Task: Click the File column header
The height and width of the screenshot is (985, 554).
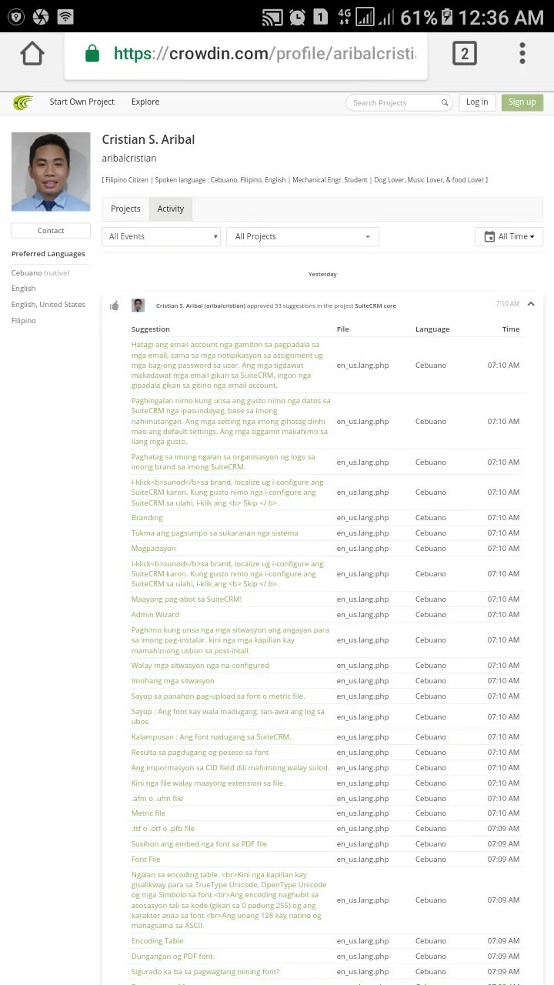Action: [x=342, y=329]
